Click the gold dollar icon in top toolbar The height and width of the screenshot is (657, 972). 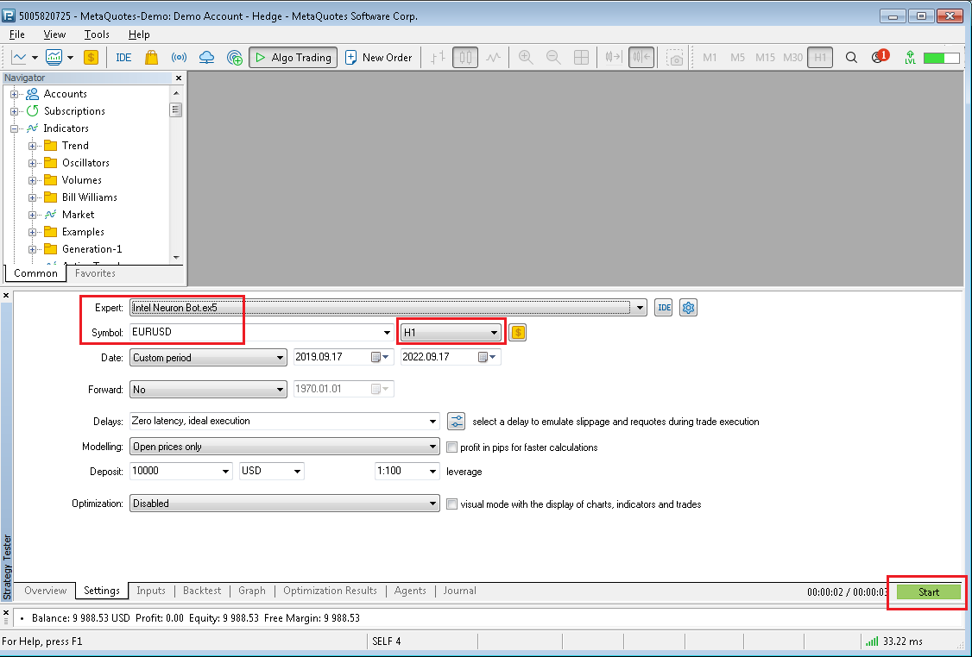coord(92,58)
